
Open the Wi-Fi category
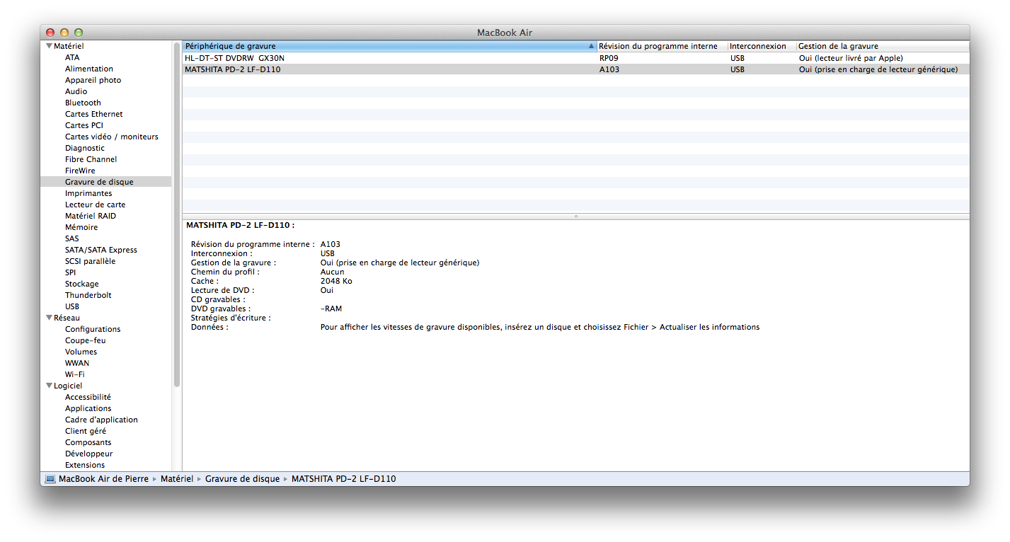(x=75, y=374)
